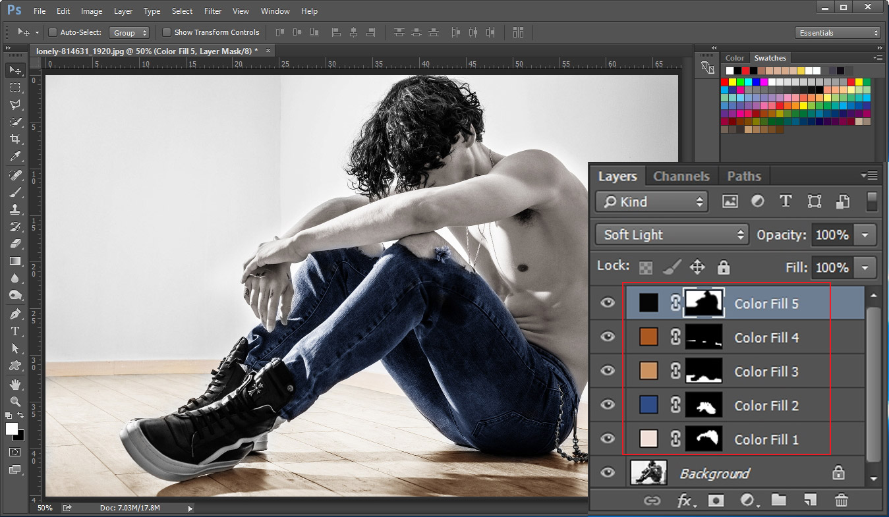Switch to the Color panel tab

735,58
